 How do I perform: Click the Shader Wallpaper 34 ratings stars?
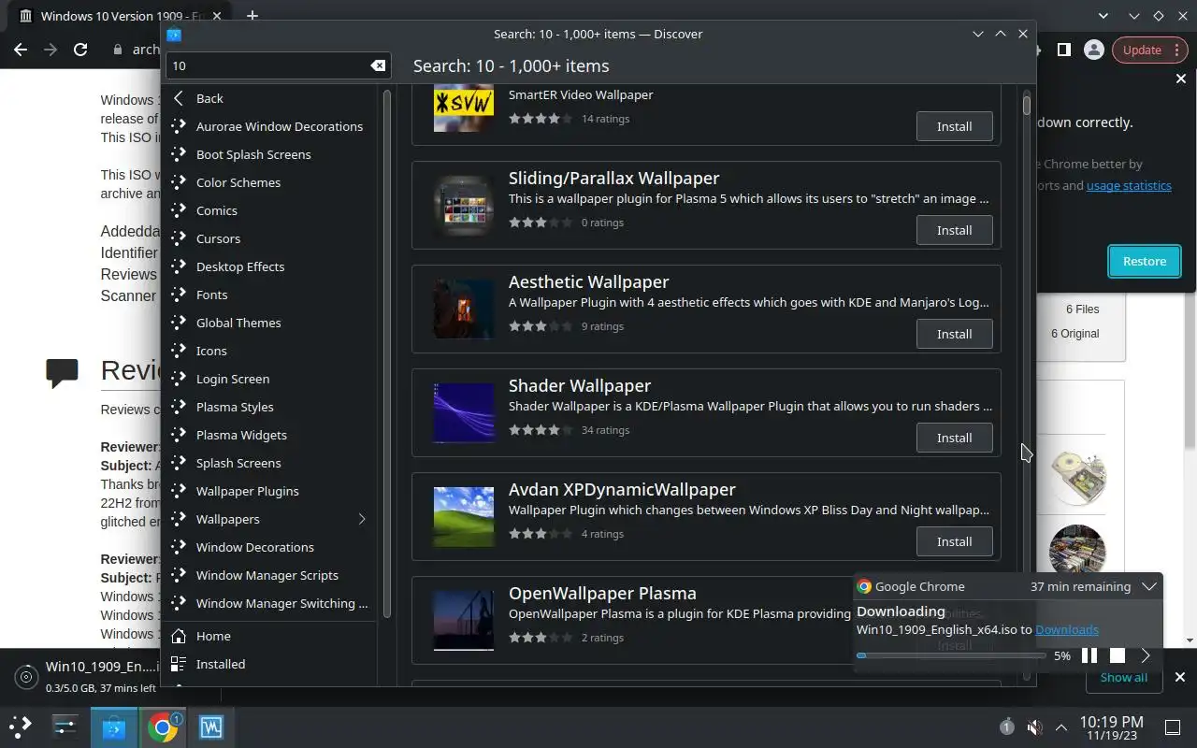click(x=541, y=430)
